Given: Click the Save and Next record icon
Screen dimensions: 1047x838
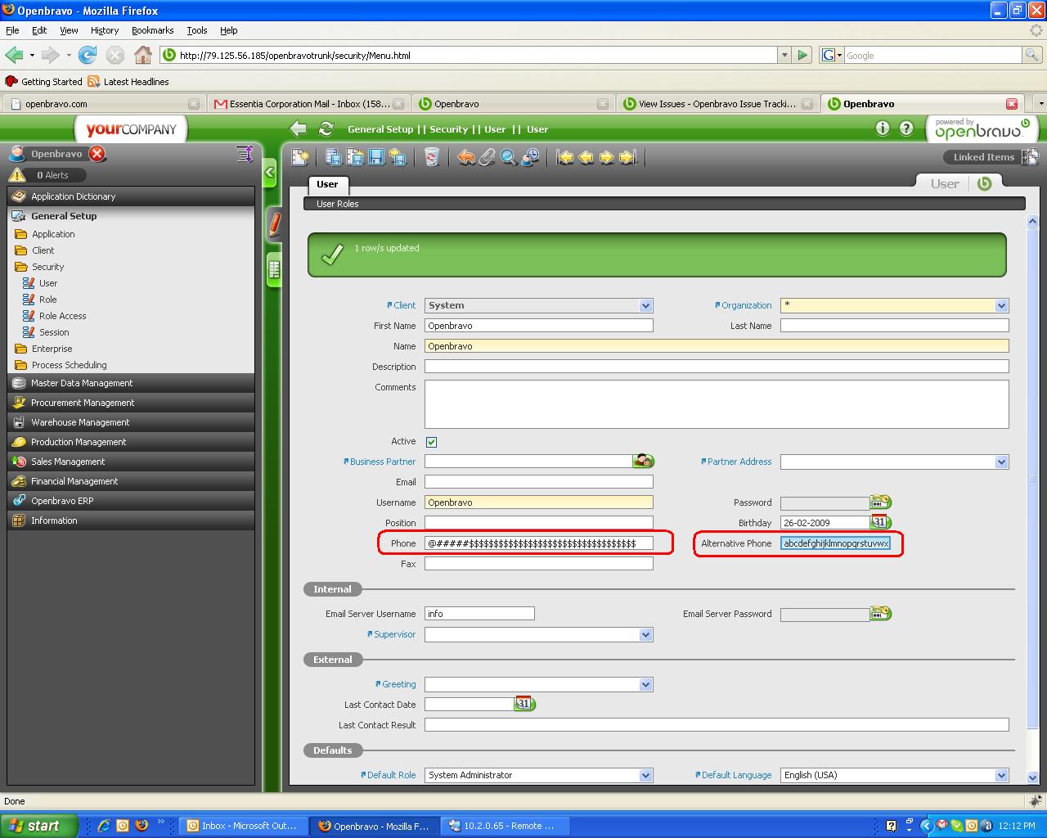Looking at the screenshot, I should (x=398, y=157).
